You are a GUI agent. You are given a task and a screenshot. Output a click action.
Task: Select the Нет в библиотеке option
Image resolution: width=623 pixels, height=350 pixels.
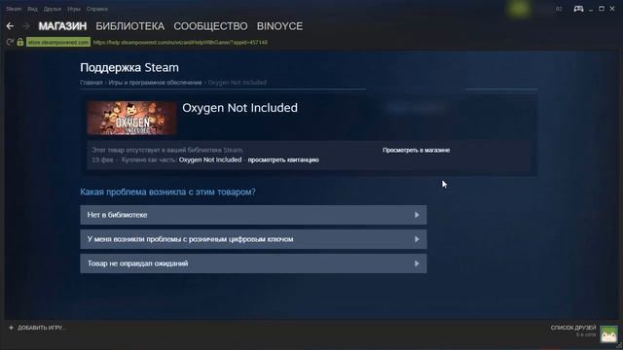tap(253, 215)
